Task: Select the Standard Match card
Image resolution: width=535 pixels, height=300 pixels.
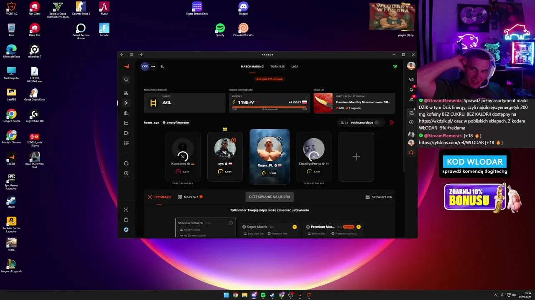Action: tap(206, 227)
